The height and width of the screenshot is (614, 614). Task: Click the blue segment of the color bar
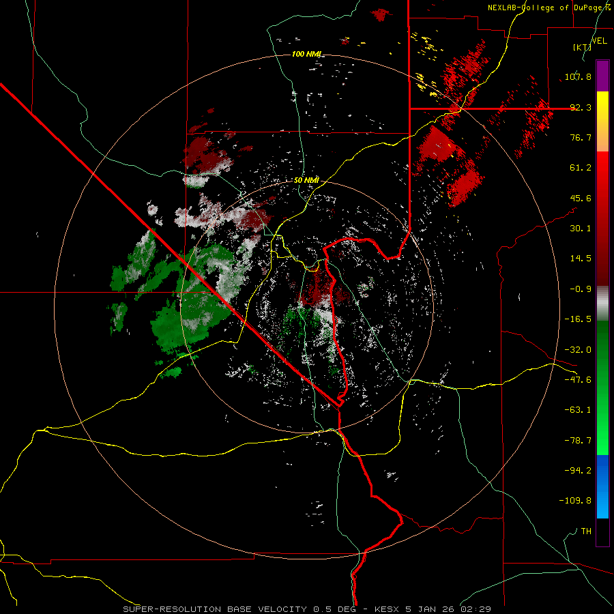point(602,486)
